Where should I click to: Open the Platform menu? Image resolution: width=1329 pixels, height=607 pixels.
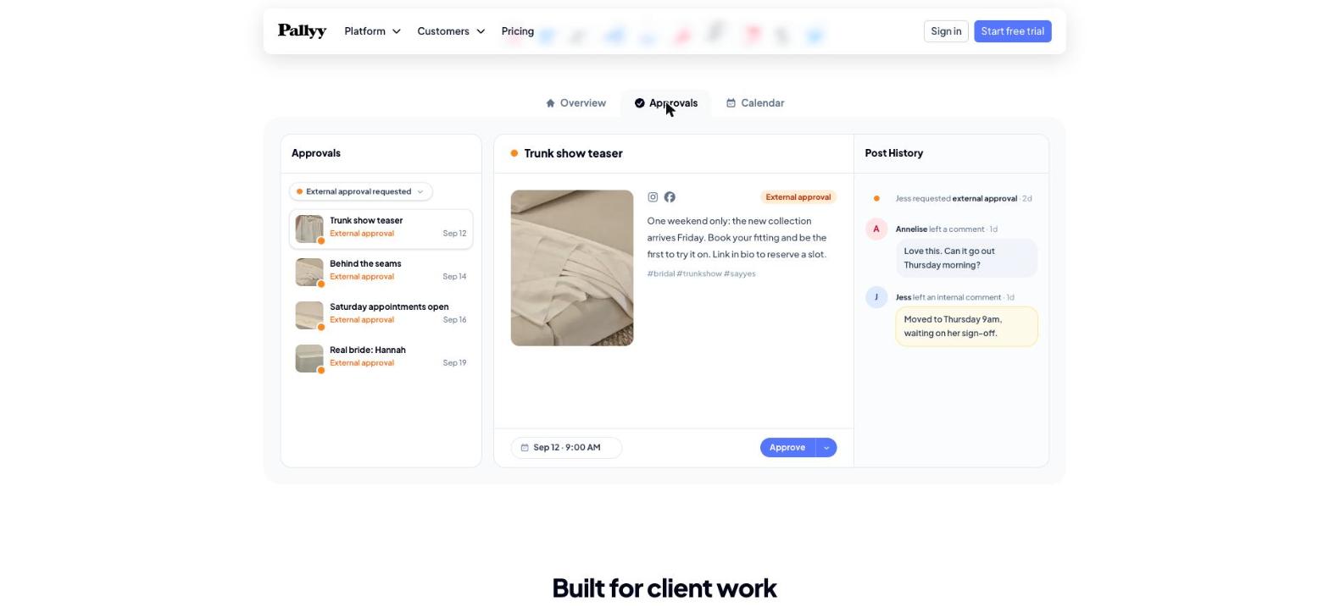pos(372,31)
